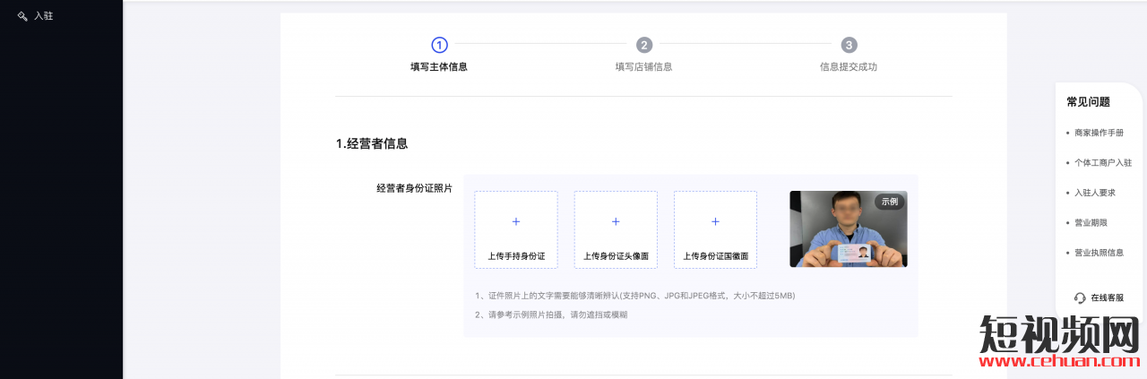Click the 常见问题 panel heading
Image resolution: width=1147 pixels, height=379 pixels.
(x=1088, y=102)
